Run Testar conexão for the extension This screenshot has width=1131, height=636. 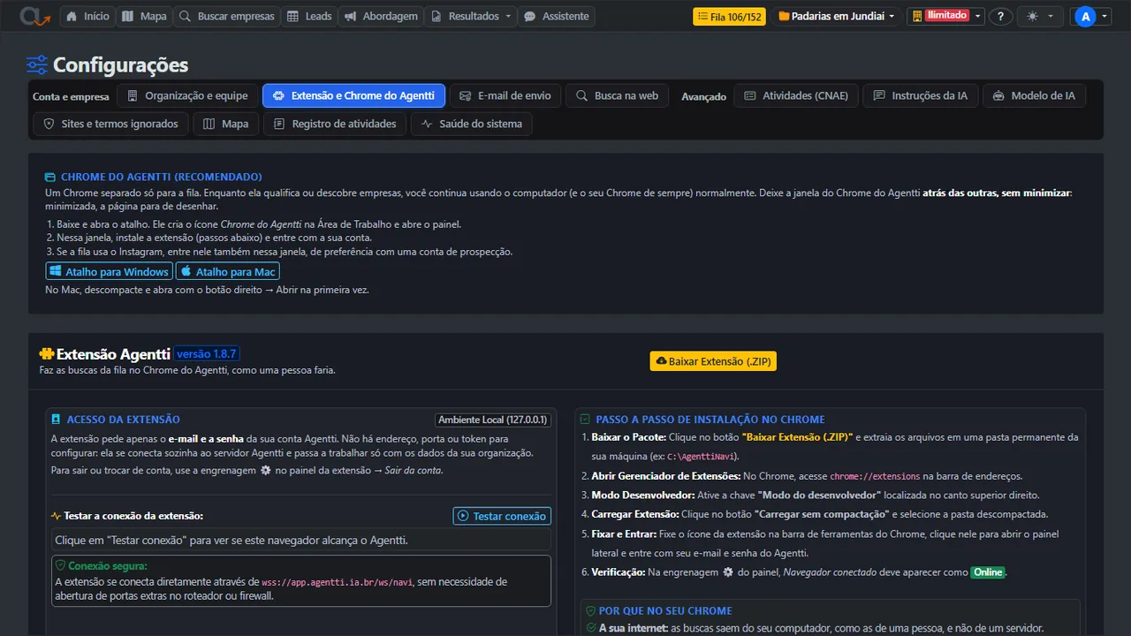tap(502, 516)
